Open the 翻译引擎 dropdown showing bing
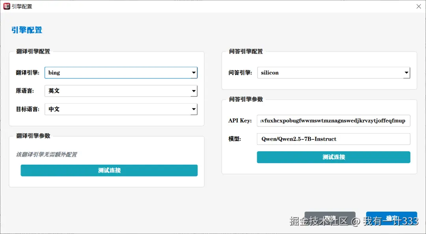 click(121, 73)
